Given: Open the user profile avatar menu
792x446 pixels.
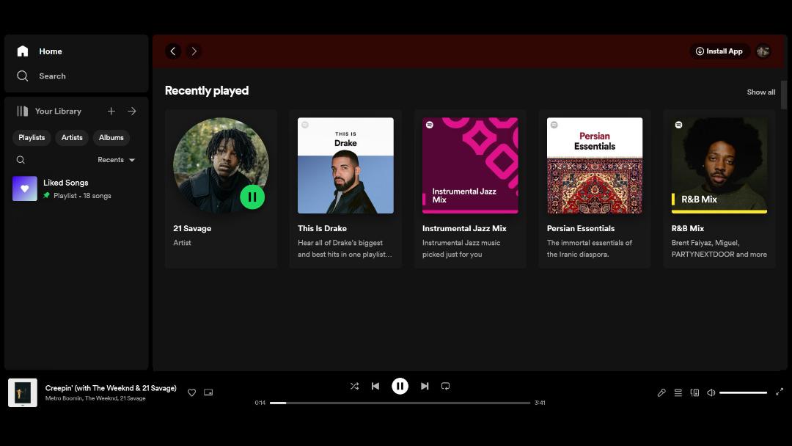Looking at the screenshot, I should 763,51.
